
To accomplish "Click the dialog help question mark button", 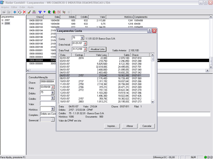I will pos(149,31).
